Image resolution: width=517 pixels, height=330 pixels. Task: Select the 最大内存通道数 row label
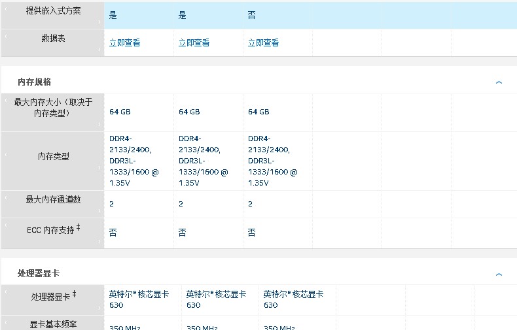53,199
